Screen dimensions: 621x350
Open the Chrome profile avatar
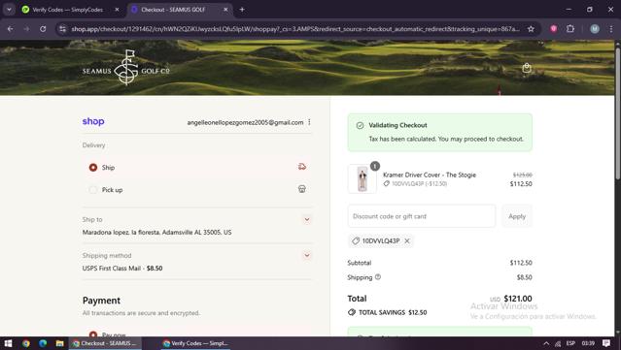595,29
